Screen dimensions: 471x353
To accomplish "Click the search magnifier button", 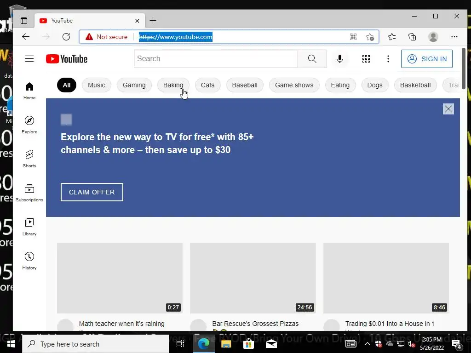I will tap(312, 59).
